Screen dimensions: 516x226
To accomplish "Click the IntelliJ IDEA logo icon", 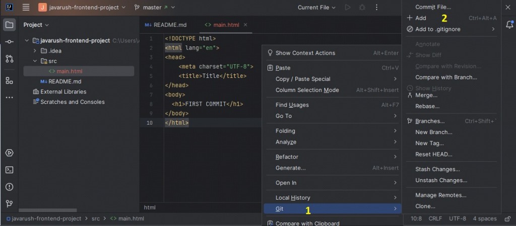I will click(9, 7).
